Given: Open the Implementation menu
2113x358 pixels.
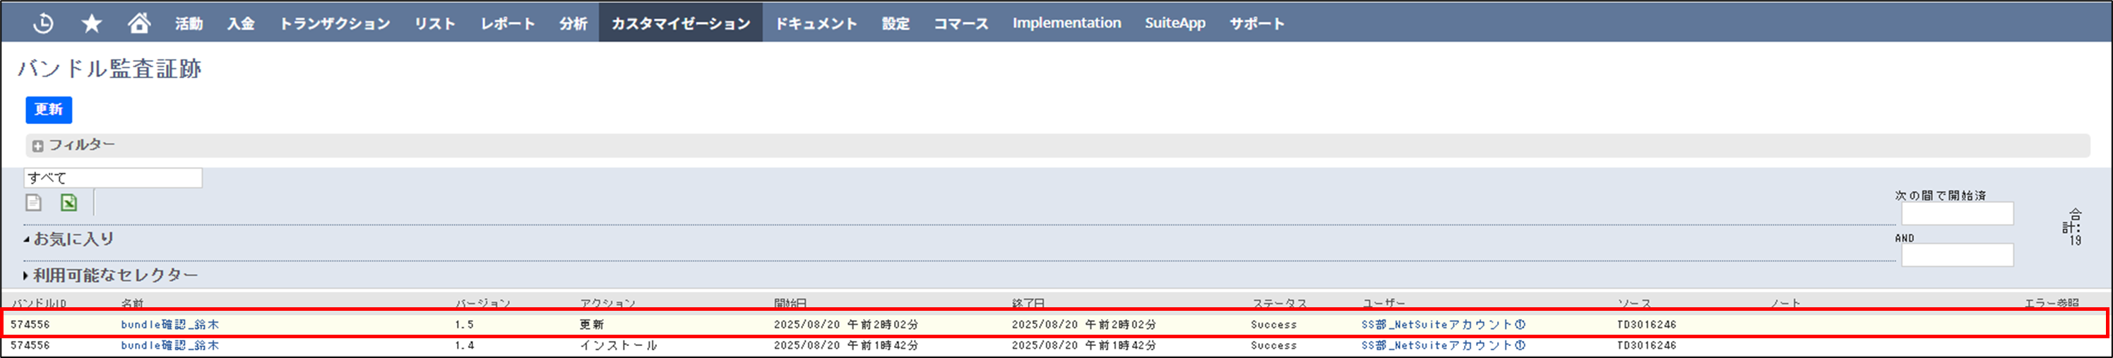Looking at the screenshot, I should pos(1066,23).
